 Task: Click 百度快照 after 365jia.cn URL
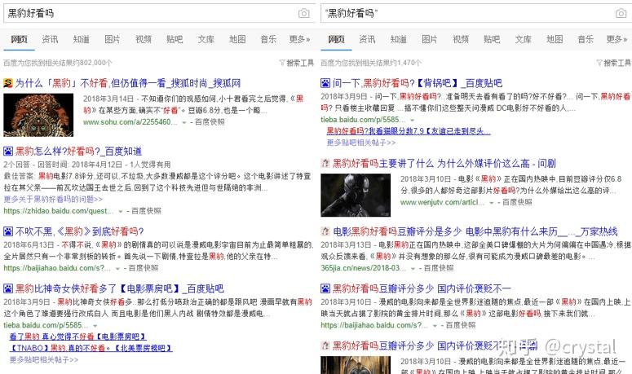point(439,268)
